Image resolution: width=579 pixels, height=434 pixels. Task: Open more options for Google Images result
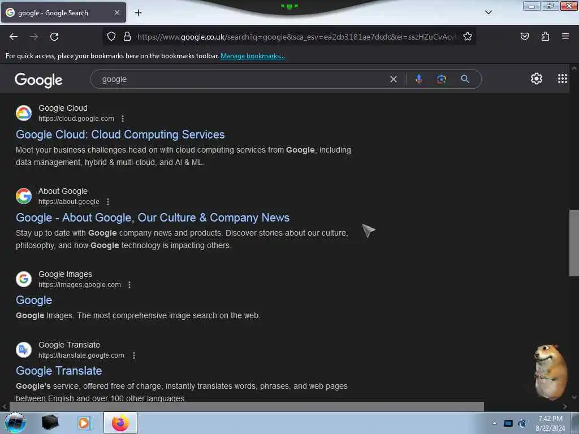click(x=129, y=285)
